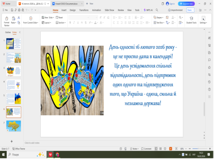Screen dimensions: 214x159
Task: Toggle Normal view in status bar
Action: click(156, 149)
